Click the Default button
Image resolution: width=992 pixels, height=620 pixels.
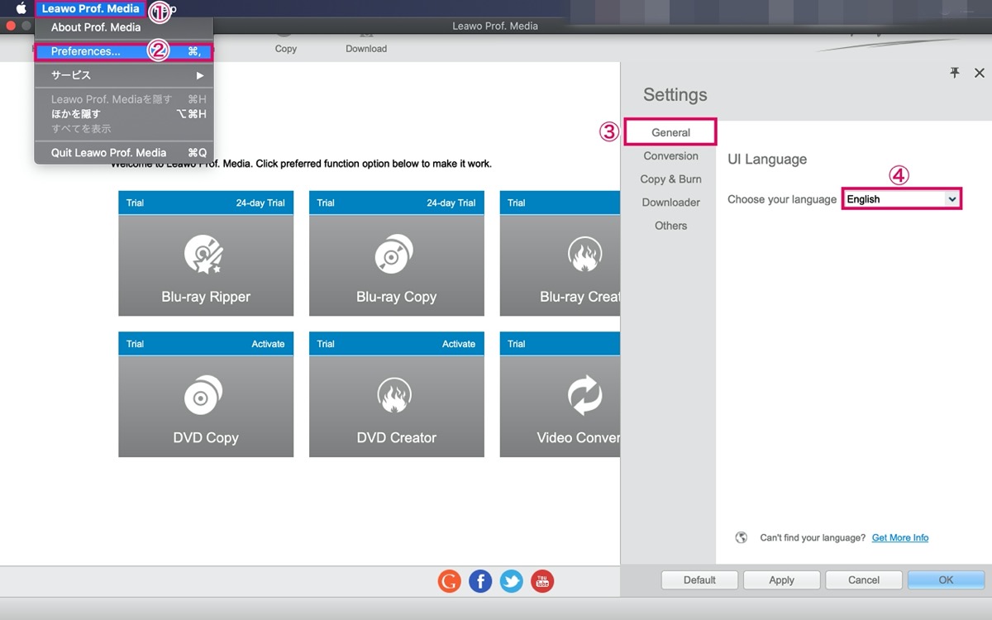pyautogui.click(x=699, y=580)
